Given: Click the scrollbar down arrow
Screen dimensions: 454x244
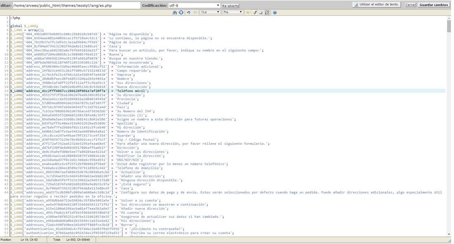Looking at the screenshot, I should pos(449,234).
